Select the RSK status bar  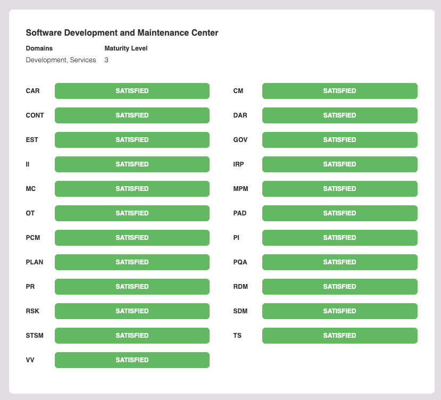[x=131, y=311]
